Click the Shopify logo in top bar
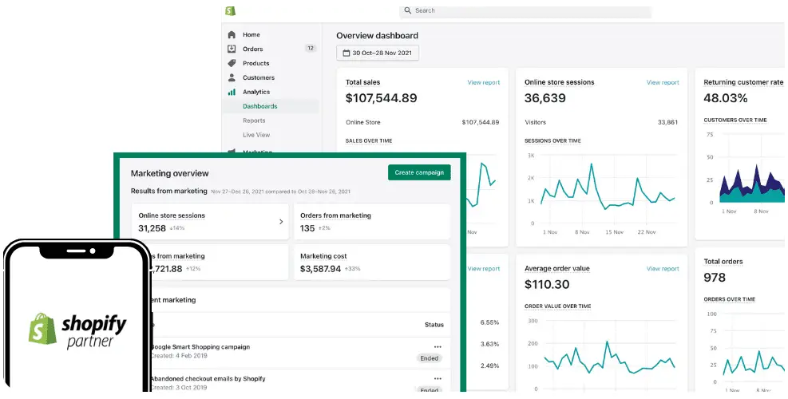The image size is (788, 399). click(230, 10)
